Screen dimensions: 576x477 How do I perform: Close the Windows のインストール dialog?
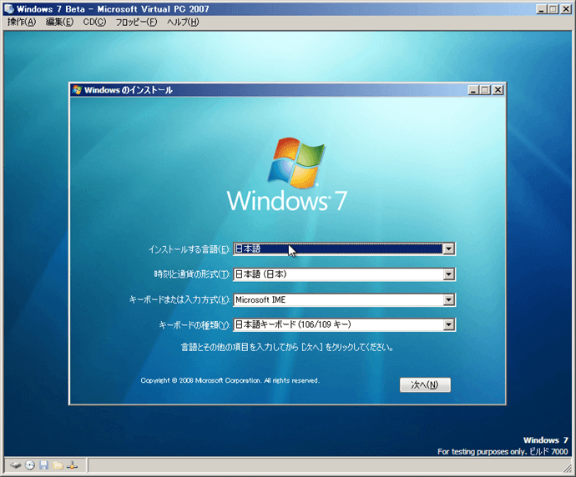(x=498, y=90)
